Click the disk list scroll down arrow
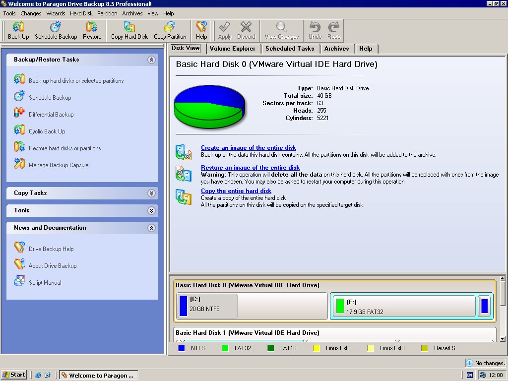This screenshot has width=508, height=381. click(x=503, y=339)
